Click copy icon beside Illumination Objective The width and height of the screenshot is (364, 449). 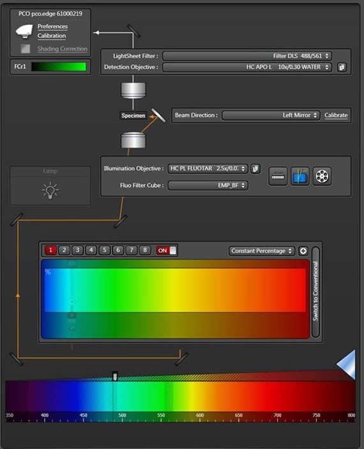point(255,169)
